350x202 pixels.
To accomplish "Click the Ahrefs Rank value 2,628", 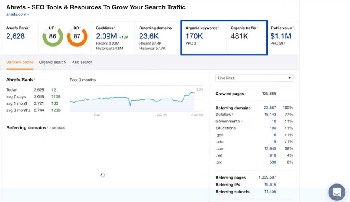I will click(15, 36).
